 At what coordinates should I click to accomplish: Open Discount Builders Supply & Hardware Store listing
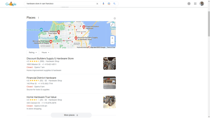(50, 58)
